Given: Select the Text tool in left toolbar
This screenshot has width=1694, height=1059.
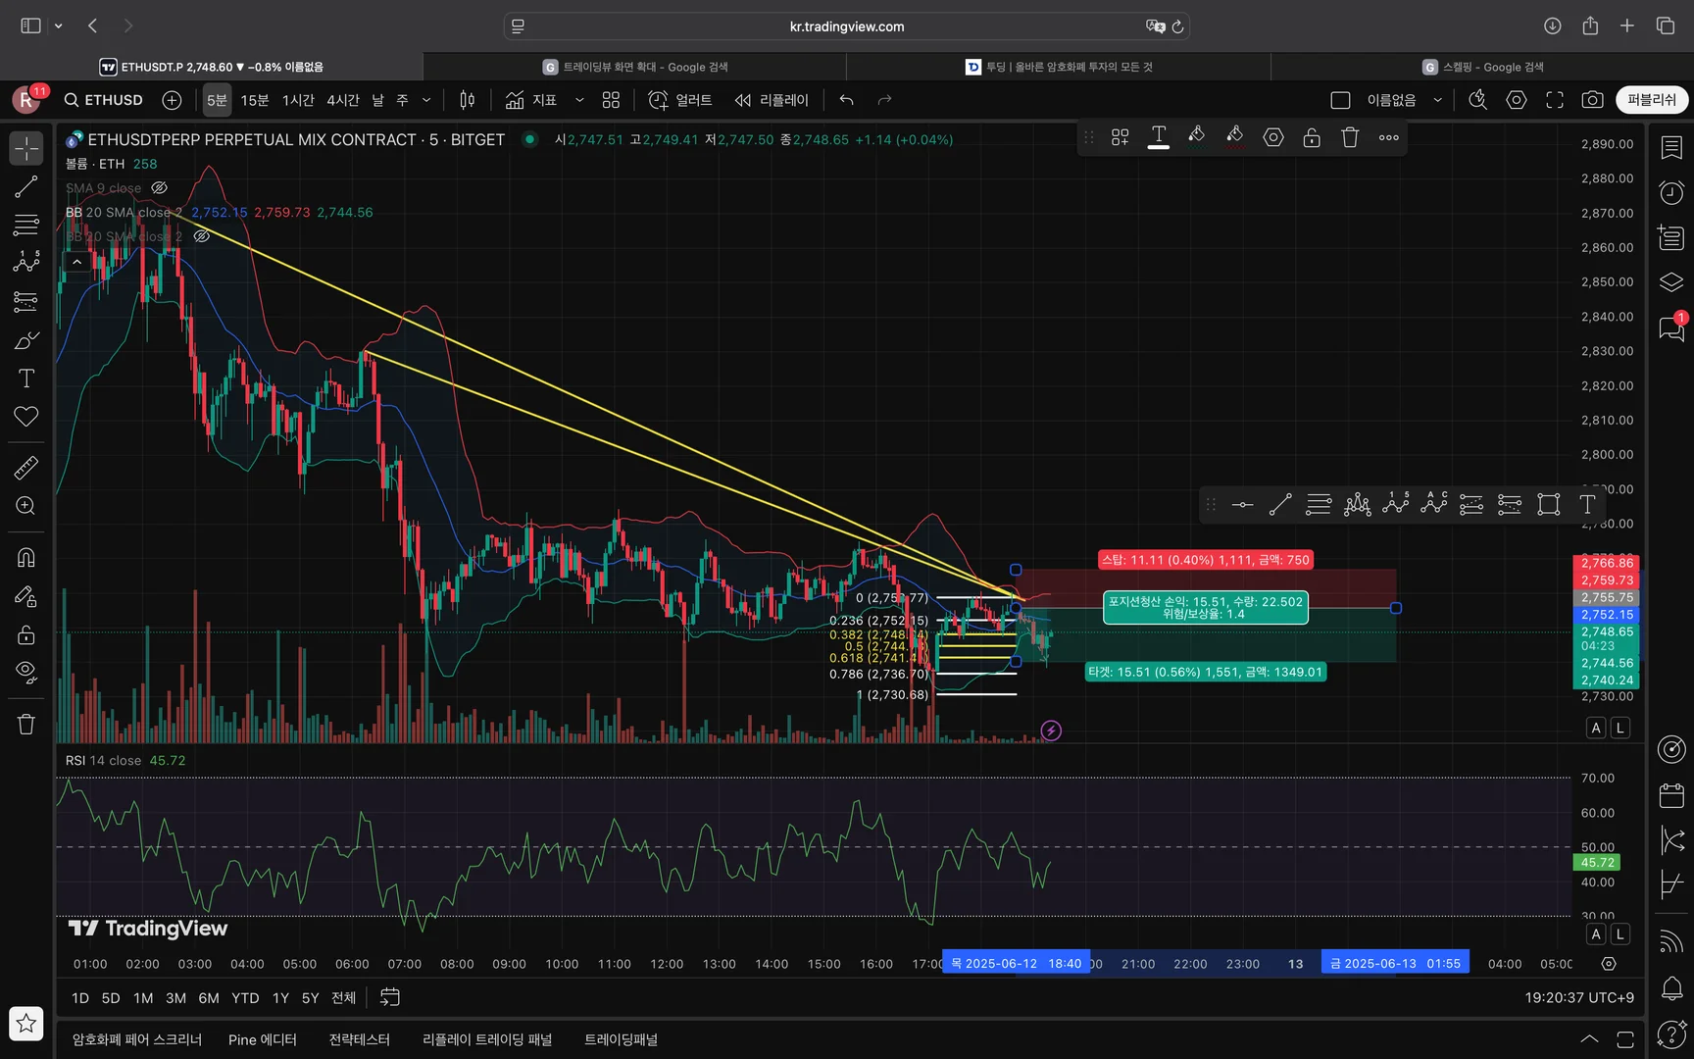Looking at the screenshot, I should 26,378.
